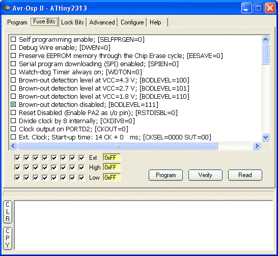Edit the Low fuse byte 0xFF field
The width and height of the screenshot is (278, 256).
pyautogui.click(x=112, y=177)
